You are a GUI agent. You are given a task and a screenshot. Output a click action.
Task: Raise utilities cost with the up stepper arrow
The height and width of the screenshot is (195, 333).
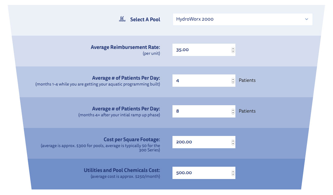coord(233,172)
